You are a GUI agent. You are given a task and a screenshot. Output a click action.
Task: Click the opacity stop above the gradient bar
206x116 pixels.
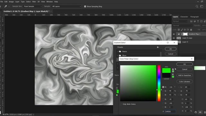point(117,88)
